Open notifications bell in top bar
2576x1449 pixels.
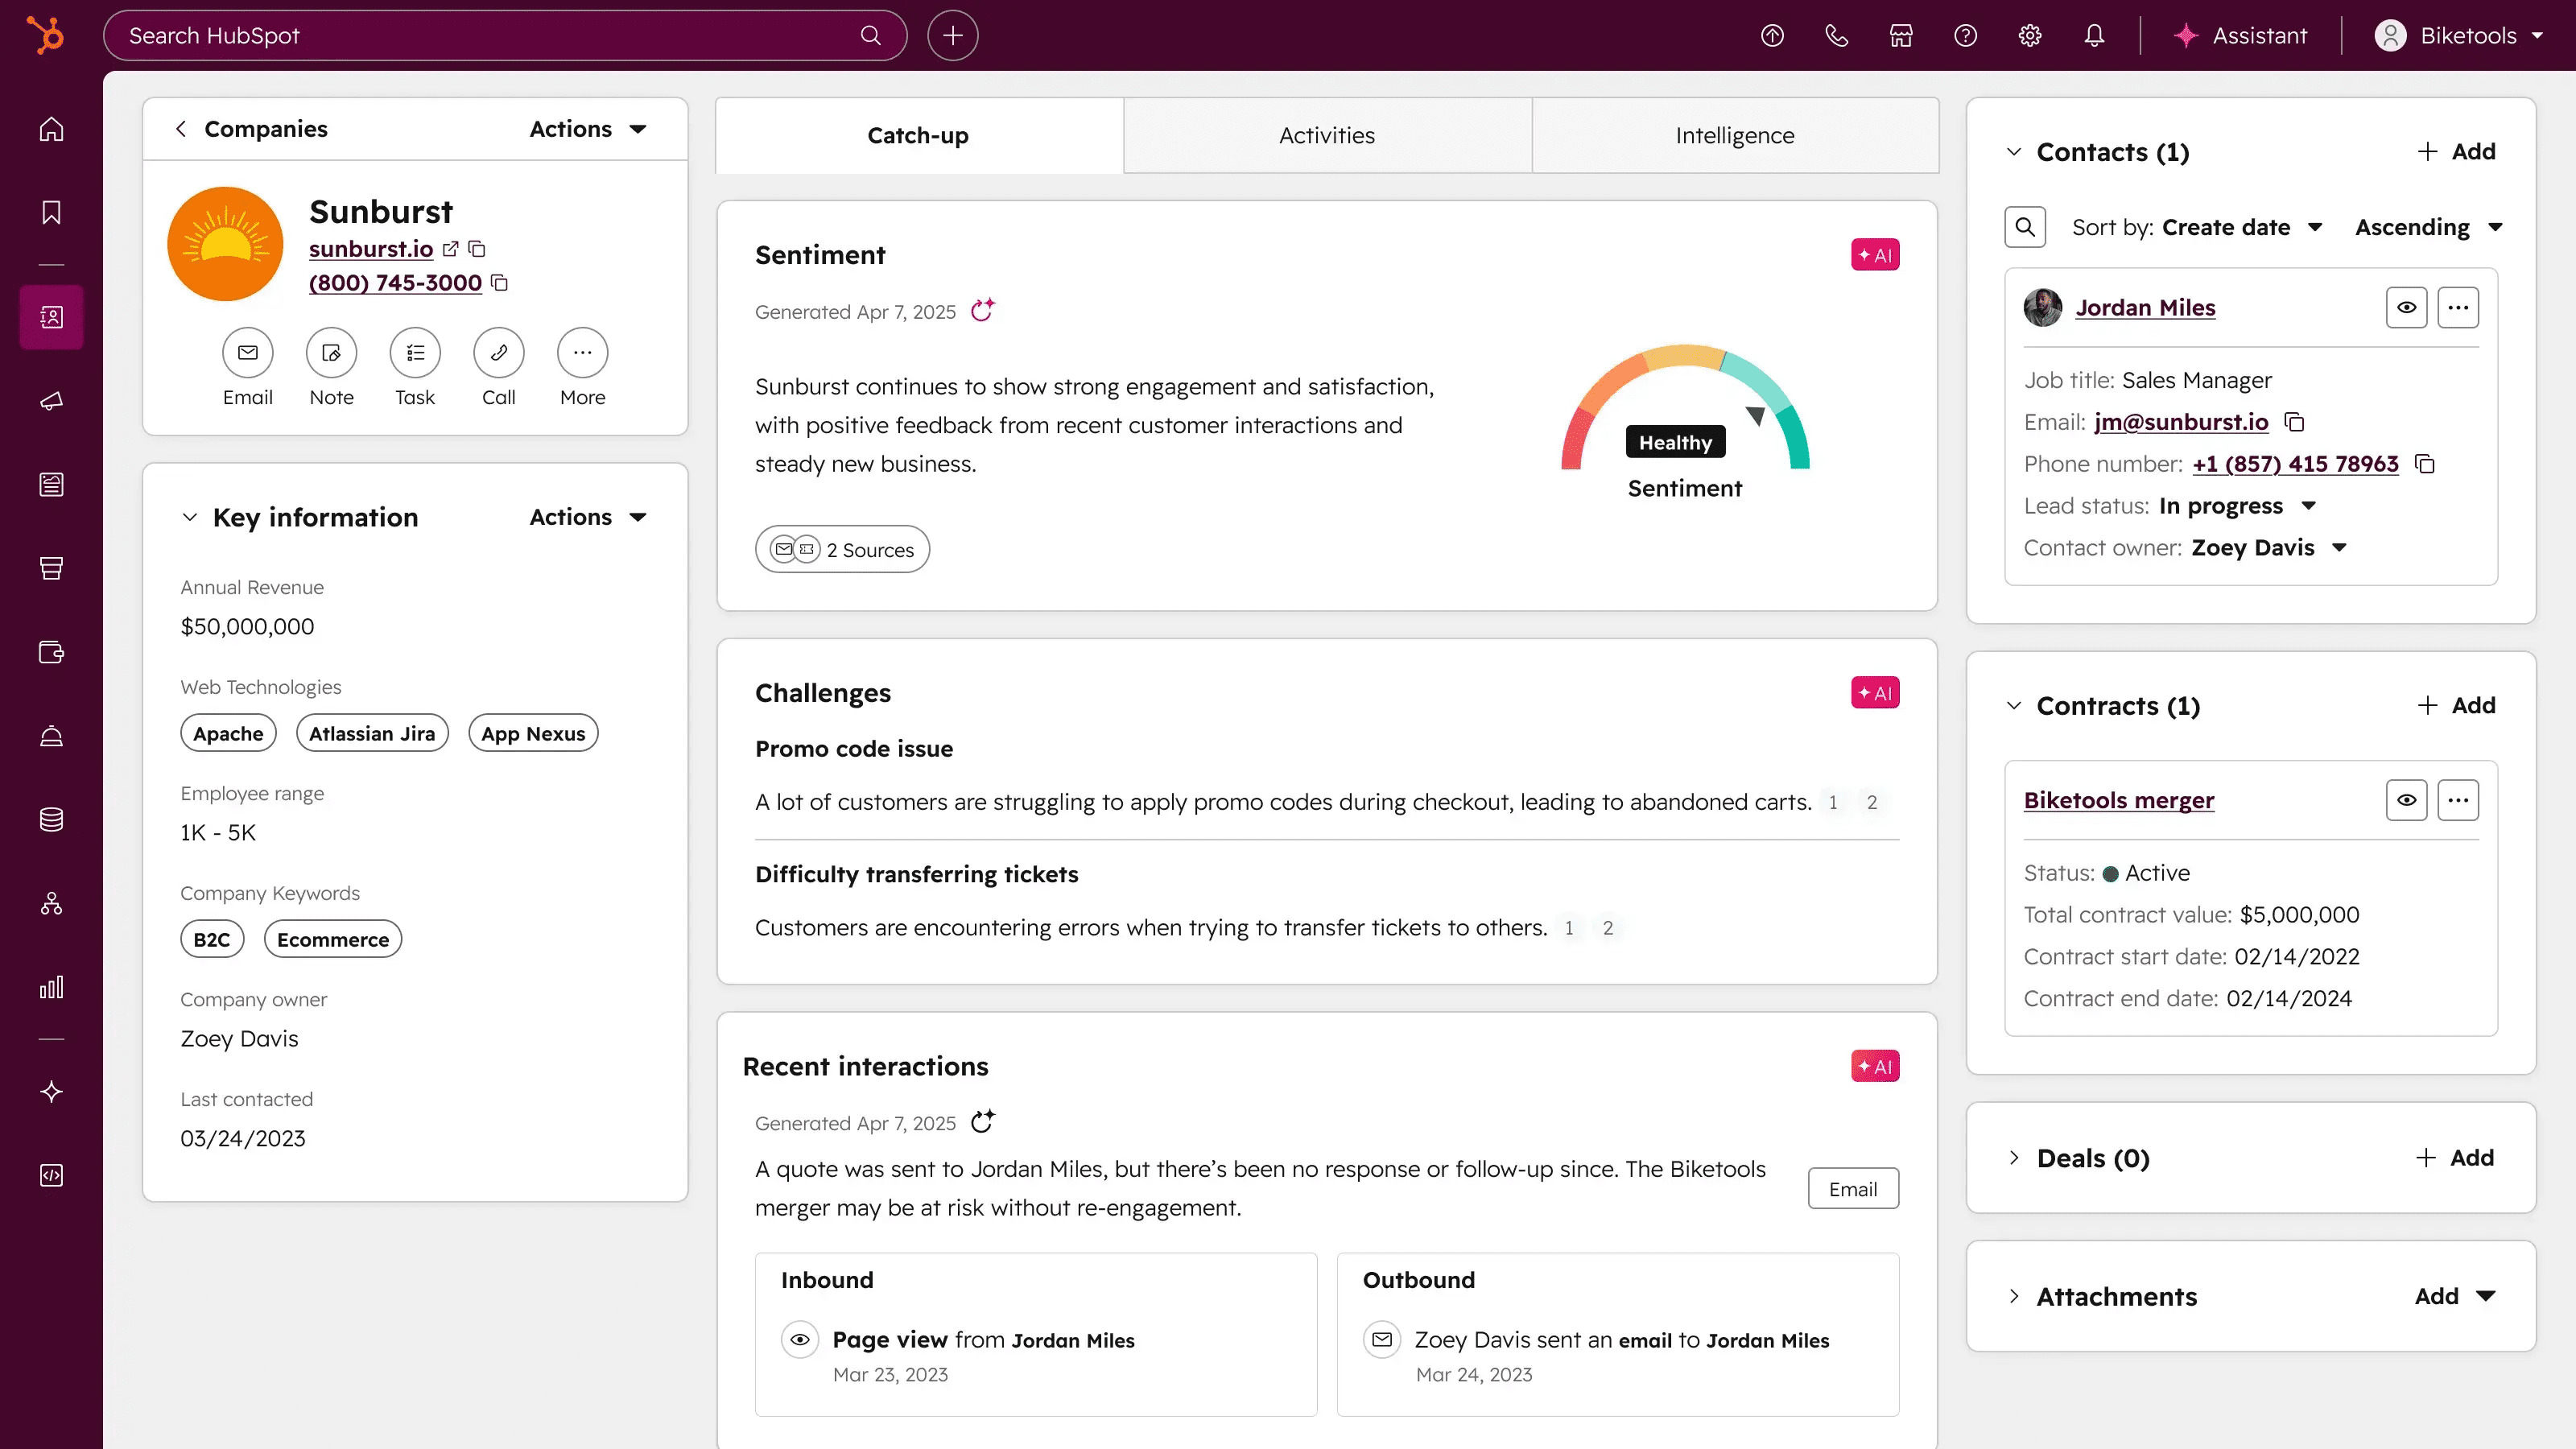point(2093,36)
